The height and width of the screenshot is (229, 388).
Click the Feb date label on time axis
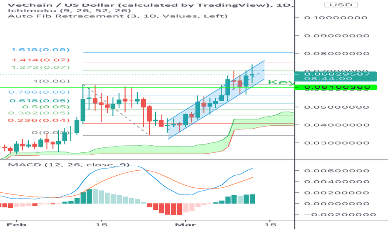(16, 224)
